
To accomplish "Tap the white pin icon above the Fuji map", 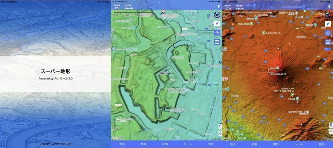I will coord(329,6).
